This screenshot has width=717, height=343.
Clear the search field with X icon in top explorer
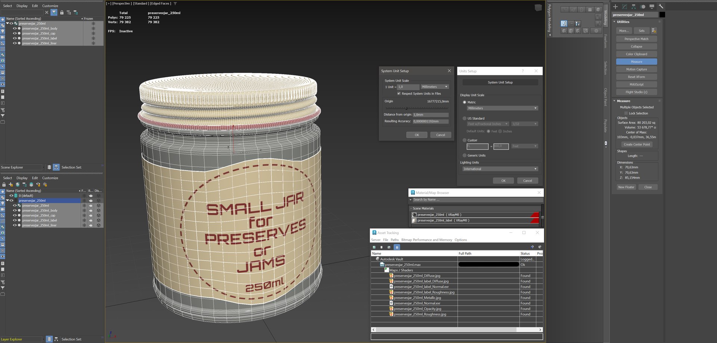point(47,12)
